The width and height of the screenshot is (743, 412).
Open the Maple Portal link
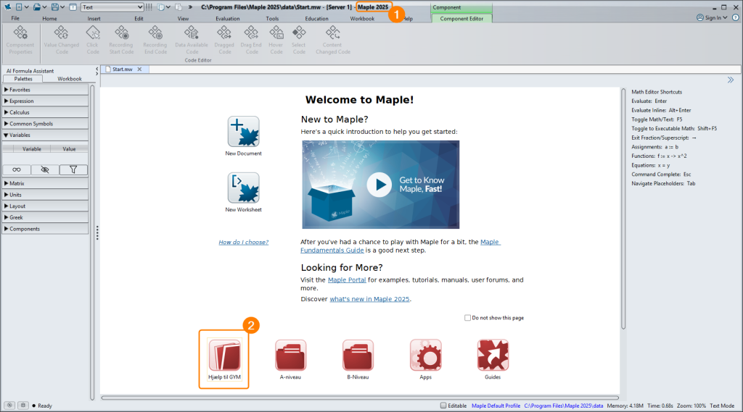(347, 279)
